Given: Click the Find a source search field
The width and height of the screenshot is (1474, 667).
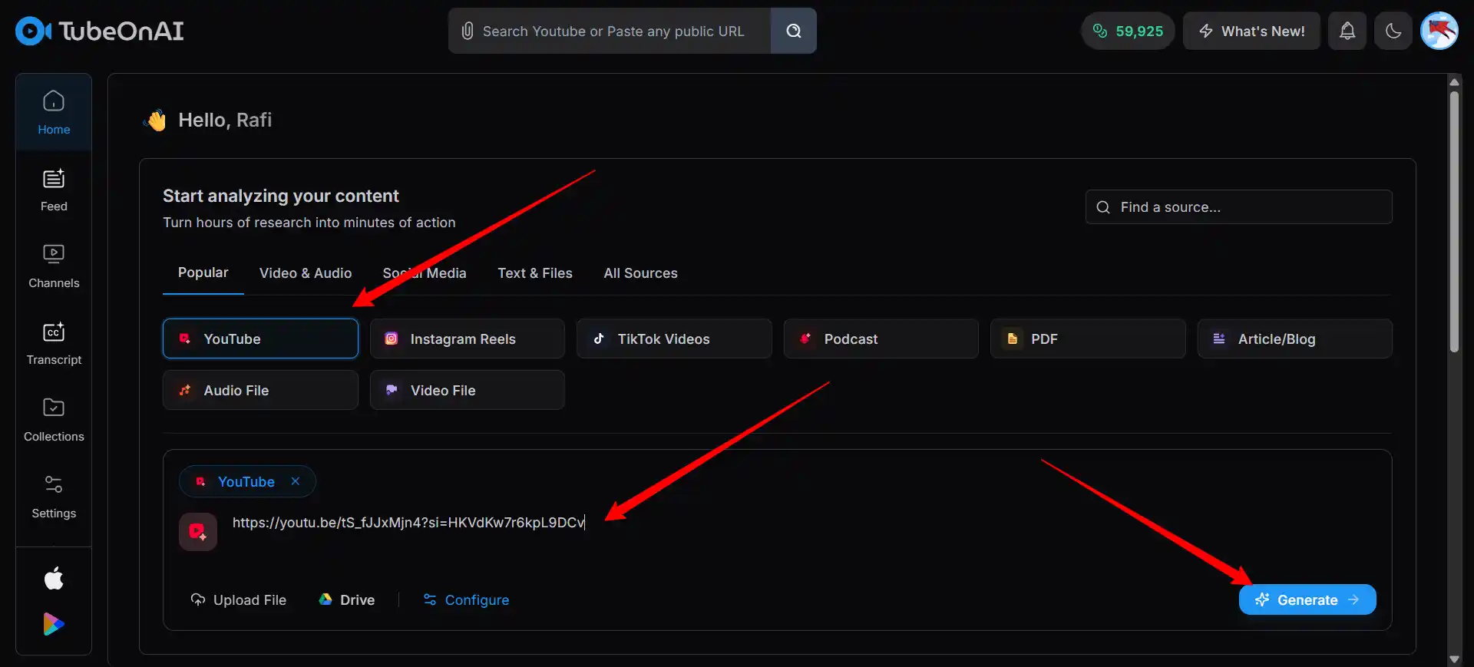Looking at the screenshot, I should point(1238,207).
